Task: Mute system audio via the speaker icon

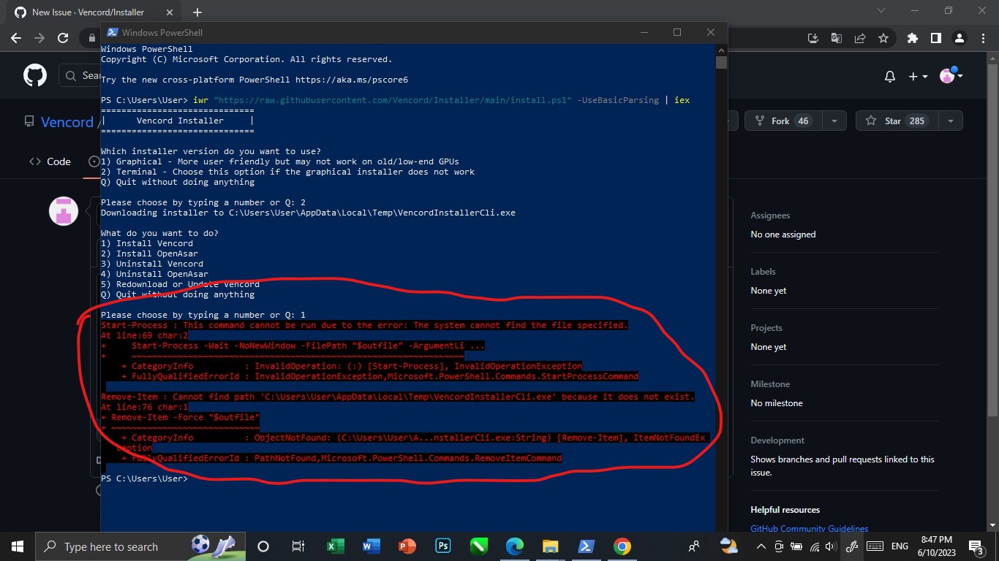Action: 831,546
